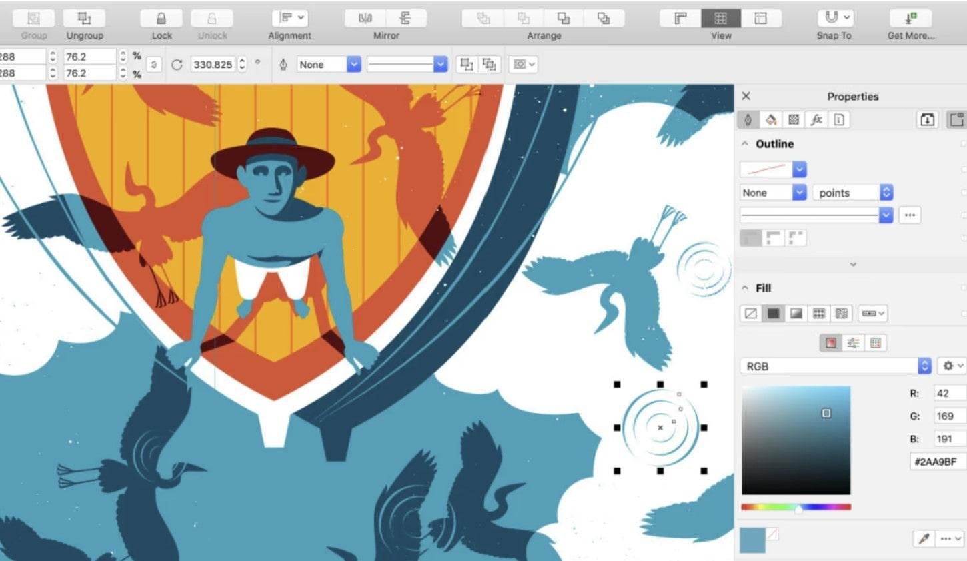Switch to the Fill paint-bucket tab
The width and height of the screenshot is (967, 561).
771,119
